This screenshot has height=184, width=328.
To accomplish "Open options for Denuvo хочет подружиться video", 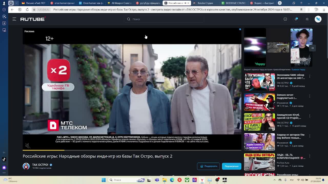I will coord(310,96).
